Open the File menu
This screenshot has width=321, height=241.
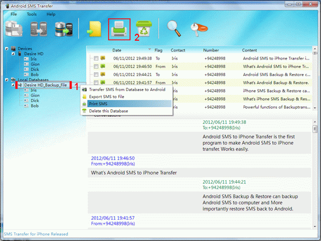(x=14, y=14)
